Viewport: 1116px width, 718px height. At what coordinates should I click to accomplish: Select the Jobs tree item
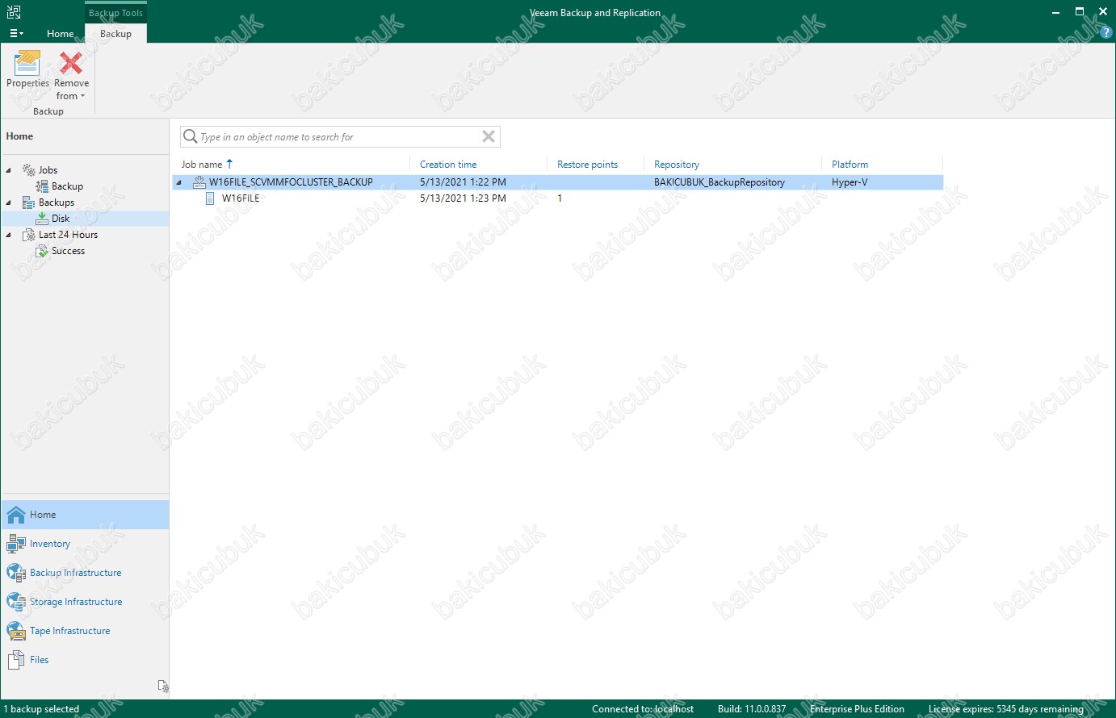coord(48,170)
